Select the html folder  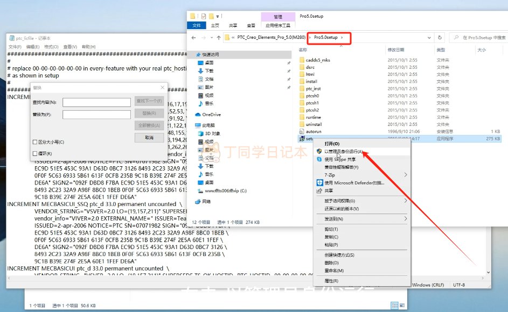[307, 74]
